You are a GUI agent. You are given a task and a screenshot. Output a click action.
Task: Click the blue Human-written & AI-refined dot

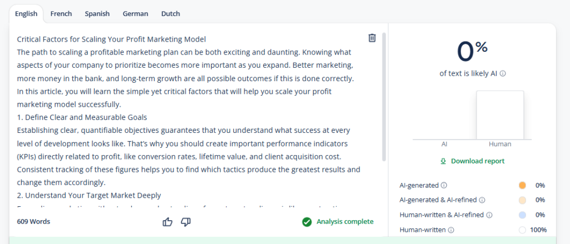click(x=522, y=215)
